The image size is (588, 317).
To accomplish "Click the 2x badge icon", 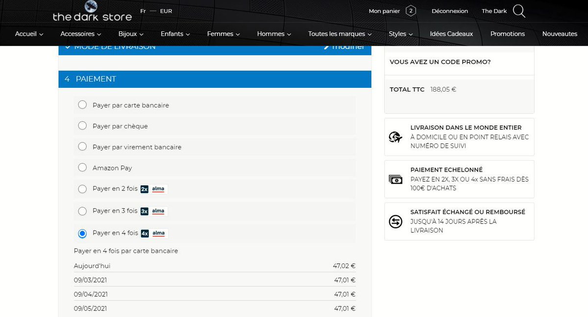I will [x=145, y=189].
